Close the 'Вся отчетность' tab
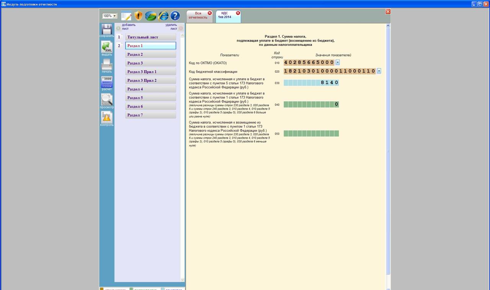Viewport: 490px width, 290px height. (x=209, y=13)
